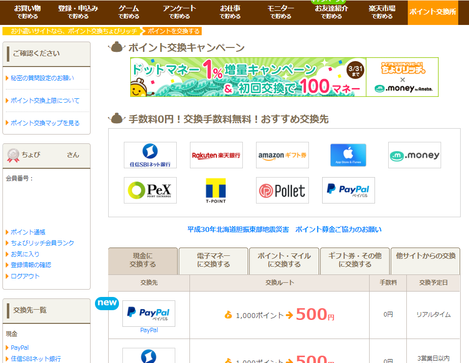Open お買い物で貯める menu

point(27,12)
